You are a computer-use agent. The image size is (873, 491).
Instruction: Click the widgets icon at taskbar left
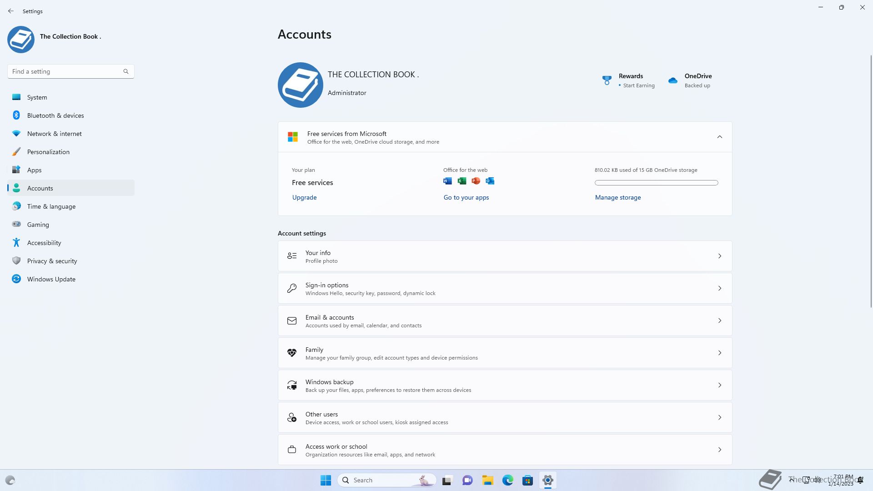click(x=10, y=480)
